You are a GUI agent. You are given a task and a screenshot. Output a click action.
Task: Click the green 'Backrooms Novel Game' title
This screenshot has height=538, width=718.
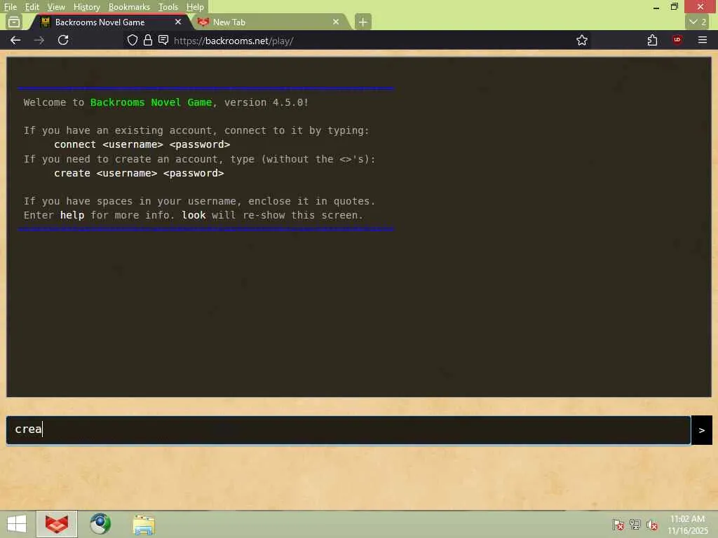point(151,102)
